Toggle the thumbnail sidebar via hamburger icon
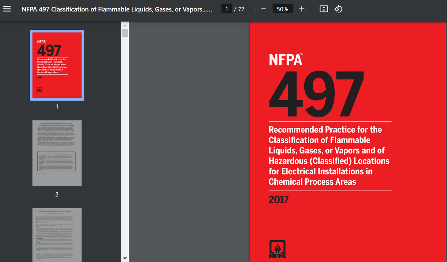Image resolution: width=447 pixels, height=262 pixels. tap(7, 9)
